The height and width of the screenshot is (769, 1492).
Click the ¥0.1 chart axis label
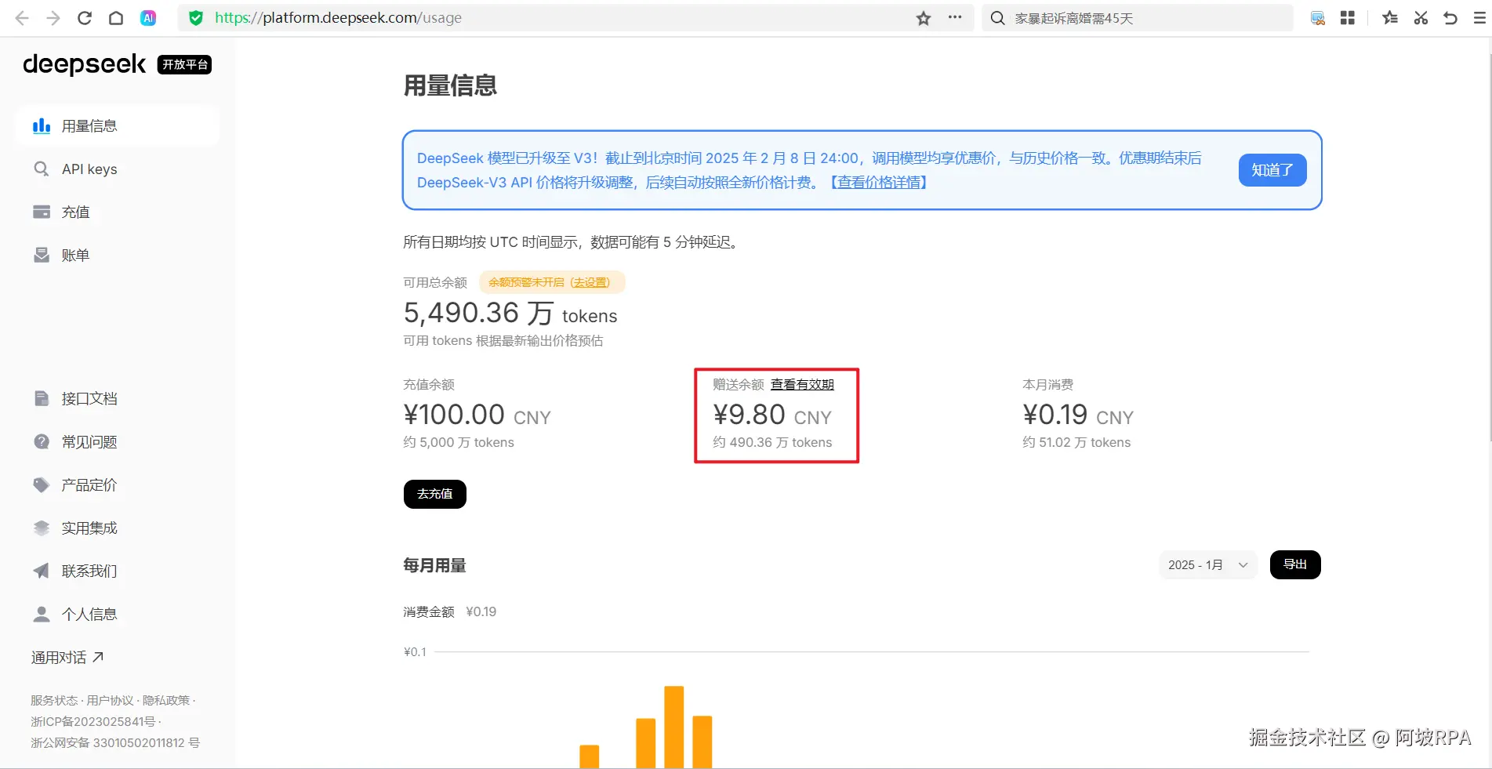click(416, 652)
